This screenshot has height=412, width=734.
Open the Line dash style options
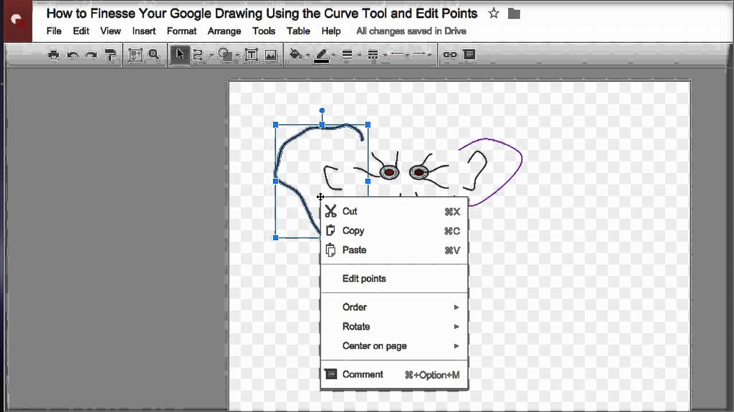coord(373,55)
